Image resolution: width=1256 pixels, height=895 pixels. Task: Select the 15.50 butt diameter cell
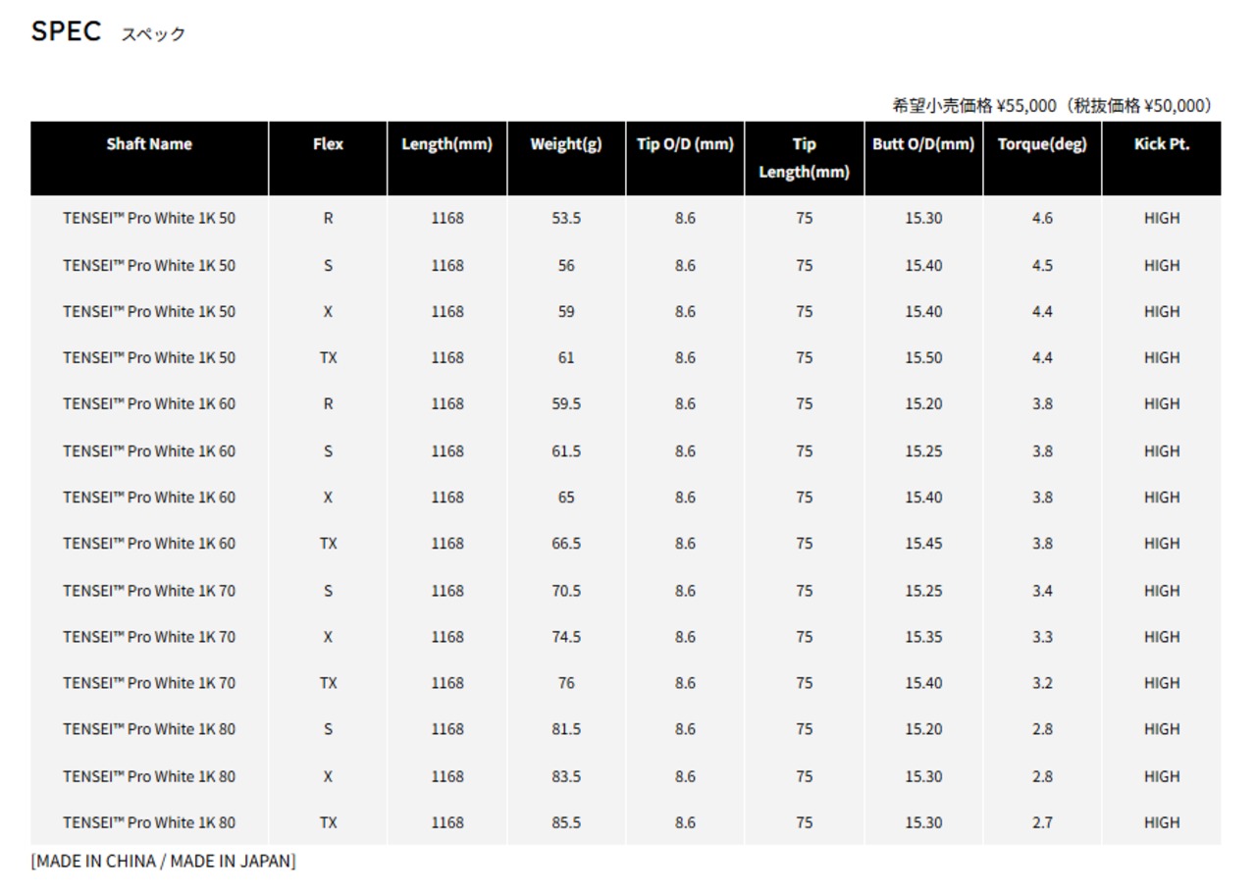[923, 357]
